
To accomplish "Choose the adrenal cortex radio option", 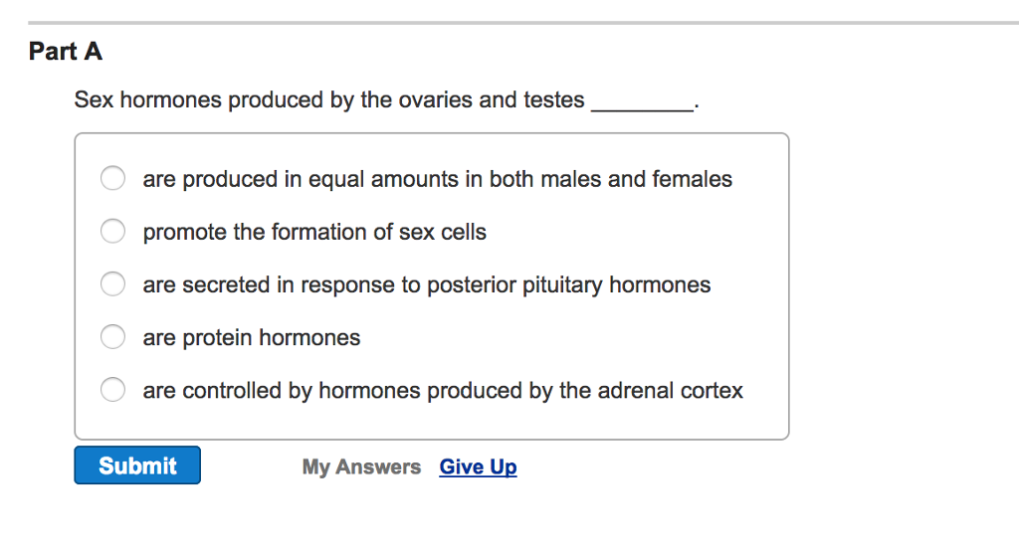I will pos(112,390).
